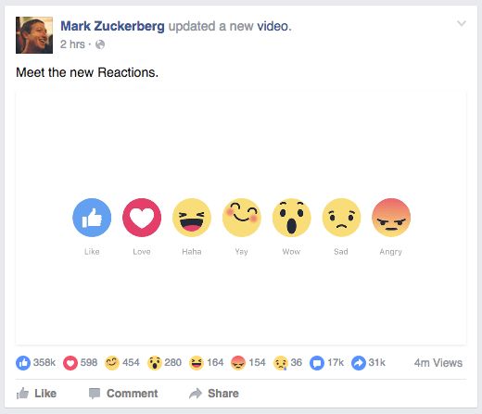Open the 'video' link in the header
The image size is (482, 414).
pyautogui.click(x=273, y=26)
